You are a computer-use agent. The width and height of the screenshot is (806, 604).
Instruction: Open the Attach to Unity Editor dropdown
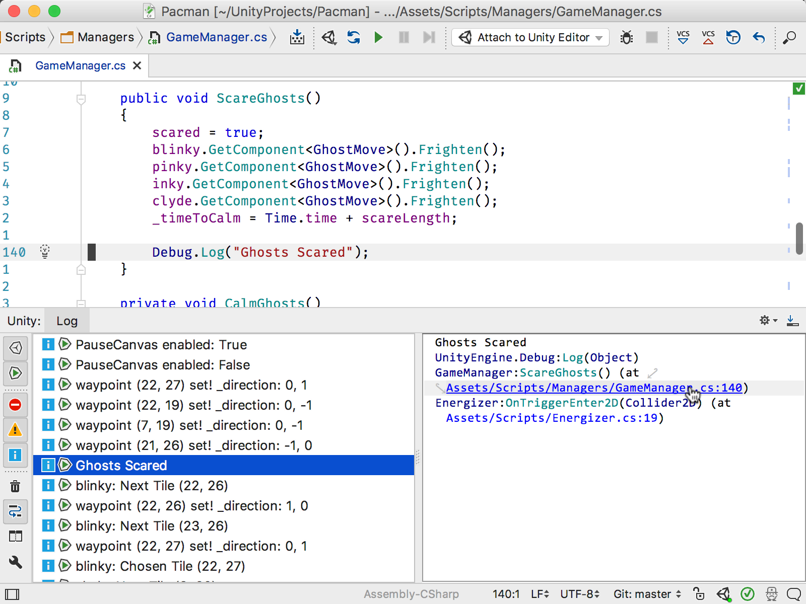(530, 37)
